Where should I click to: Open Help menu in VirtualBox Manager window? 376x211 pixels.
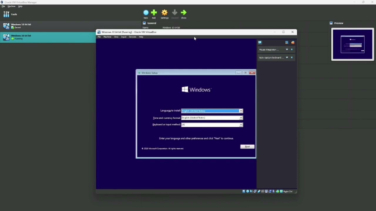(20, 6)
